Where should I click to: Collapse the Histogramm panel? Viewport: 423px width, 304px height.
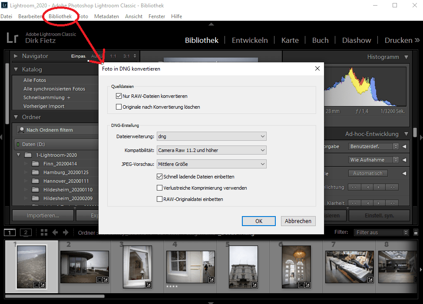[x=406, y=57]
